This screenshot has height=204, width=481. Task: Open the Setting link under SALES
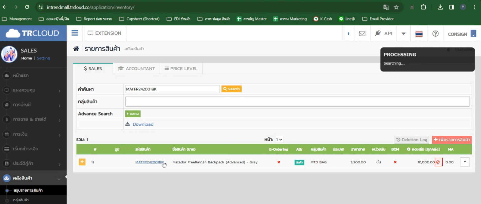(x=43, y=58)
